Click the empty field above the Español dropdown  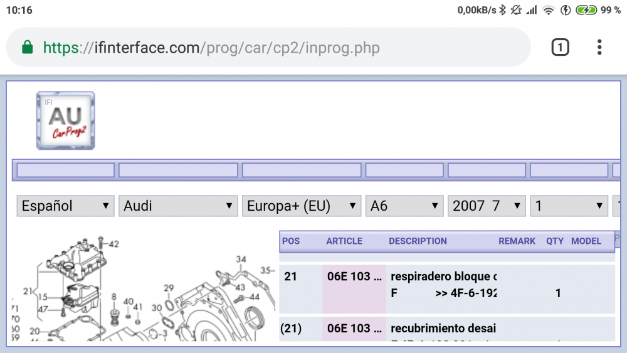tap(66, 171)
